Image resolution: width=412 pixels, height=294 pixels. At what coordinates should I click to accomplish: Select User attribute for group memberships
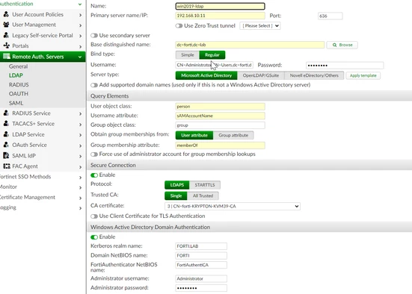pos(194,135)
